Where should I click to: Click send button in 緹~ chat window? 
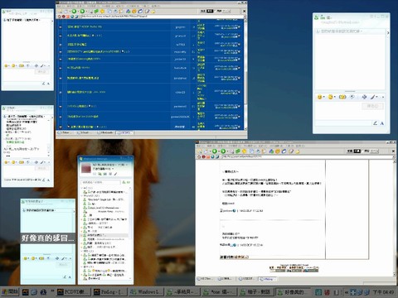372,106
